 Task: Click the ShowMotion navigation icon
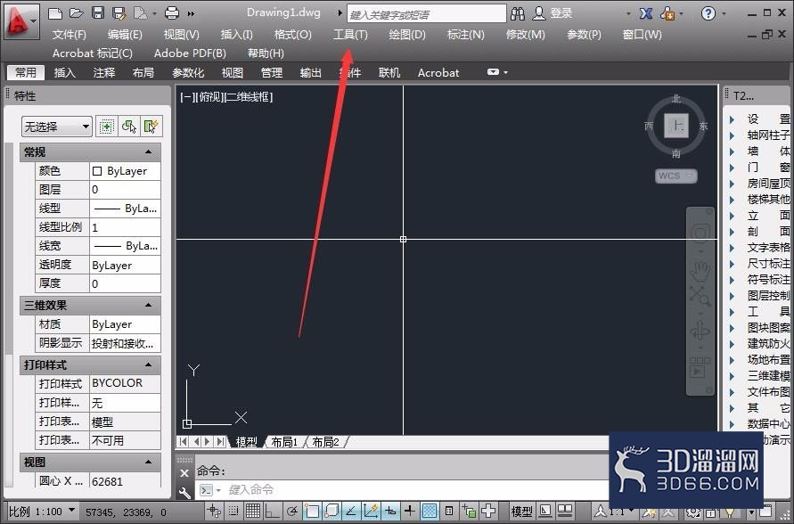[x=700, y=367]
